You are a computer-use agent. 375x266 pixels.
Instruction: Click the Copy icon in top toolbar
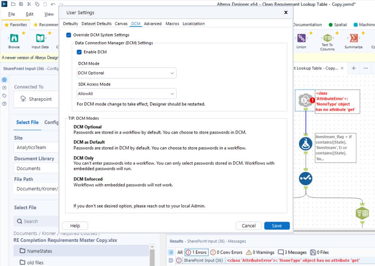(x=37, y=4)
